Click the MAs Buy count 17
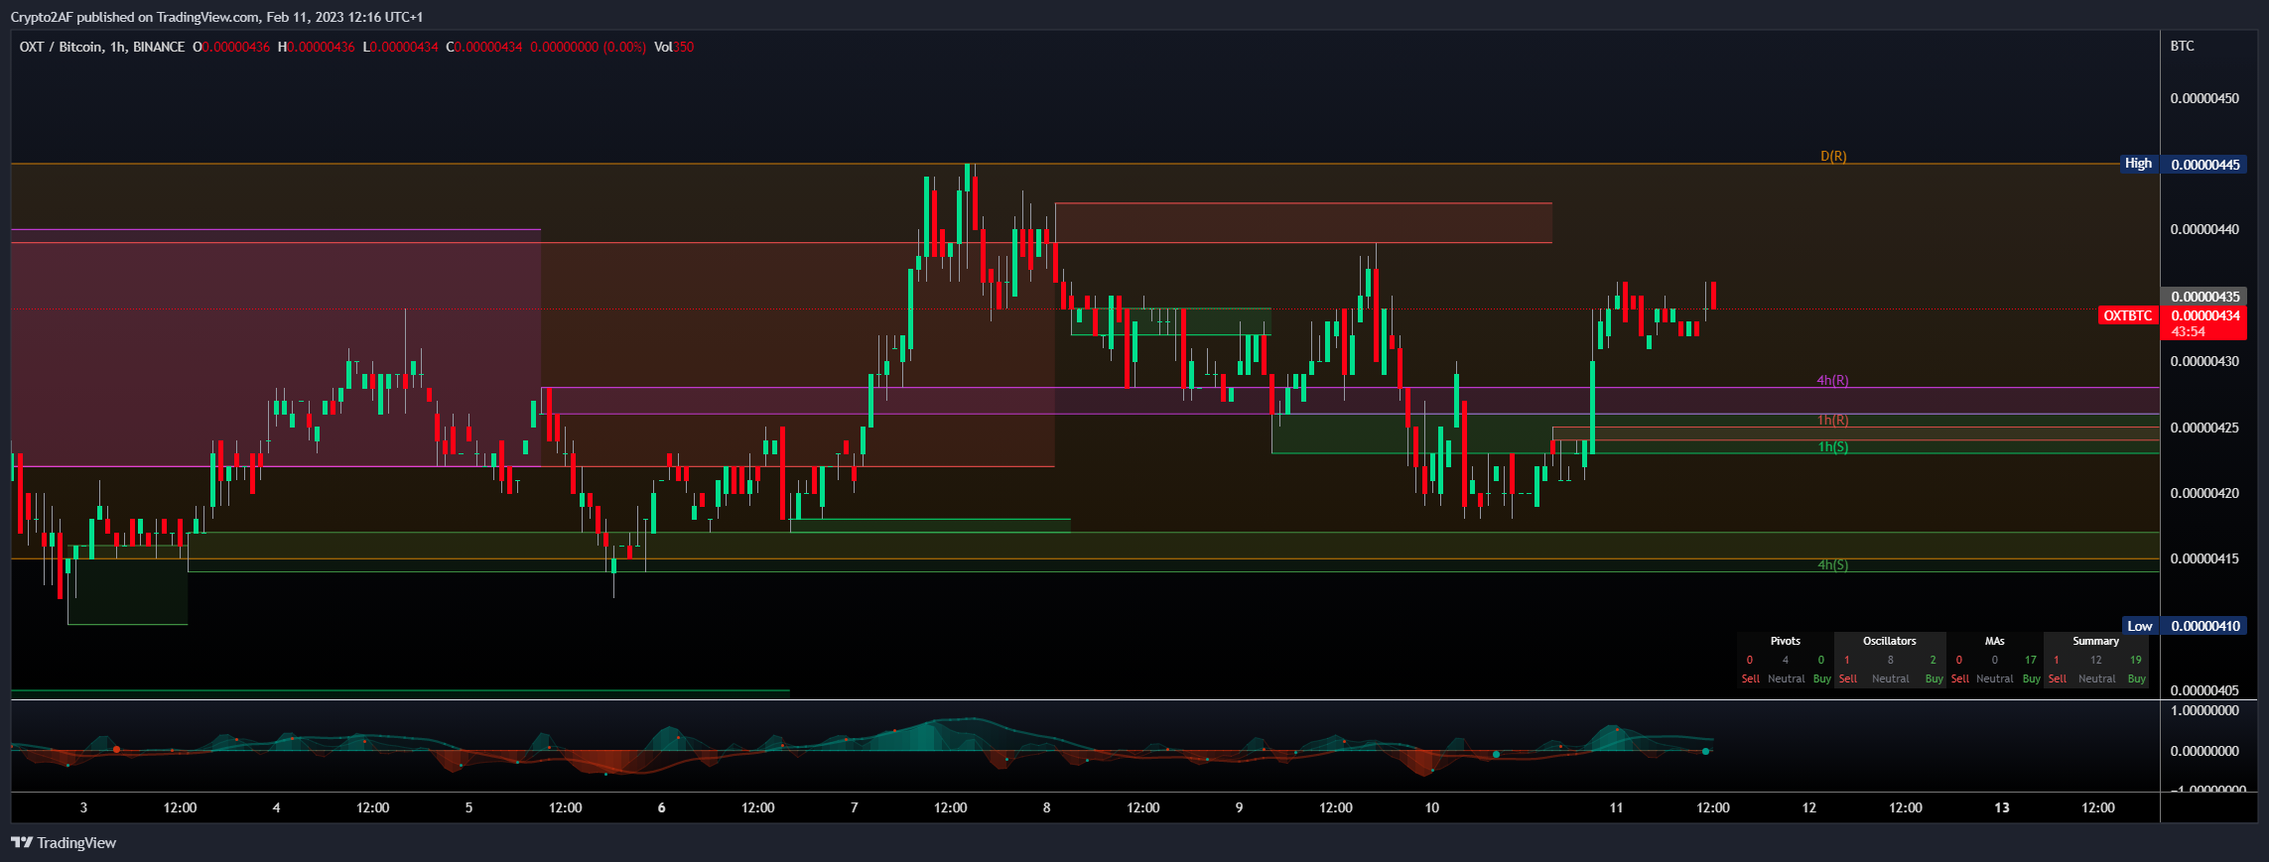2269x862 pixels. coord(2030,660)
